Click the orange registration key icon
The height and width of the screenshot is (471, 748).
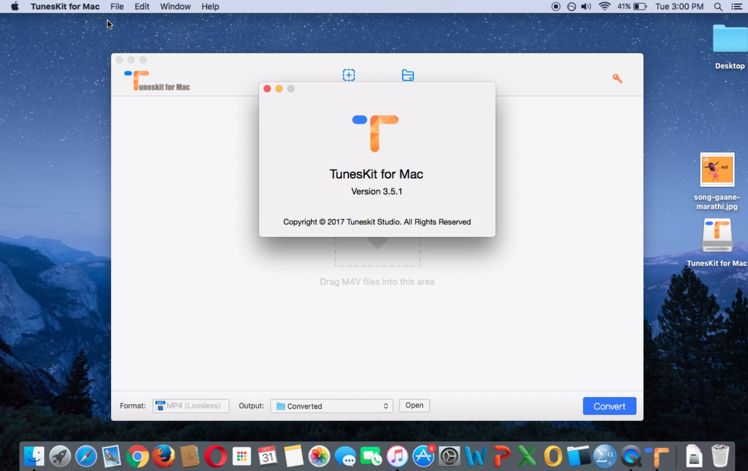point(617,78)
